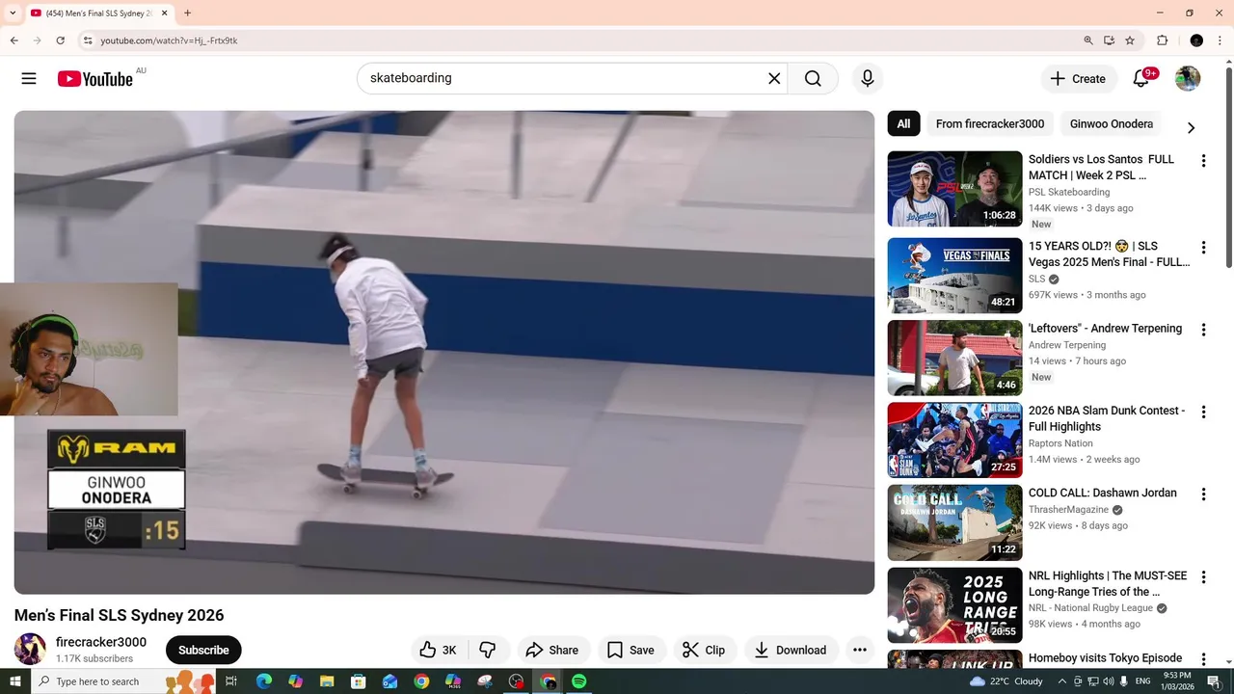Open the YouTube account avatar menu
The width and height of the screenshot is (1234, 694).
[x=1188, y=79]
